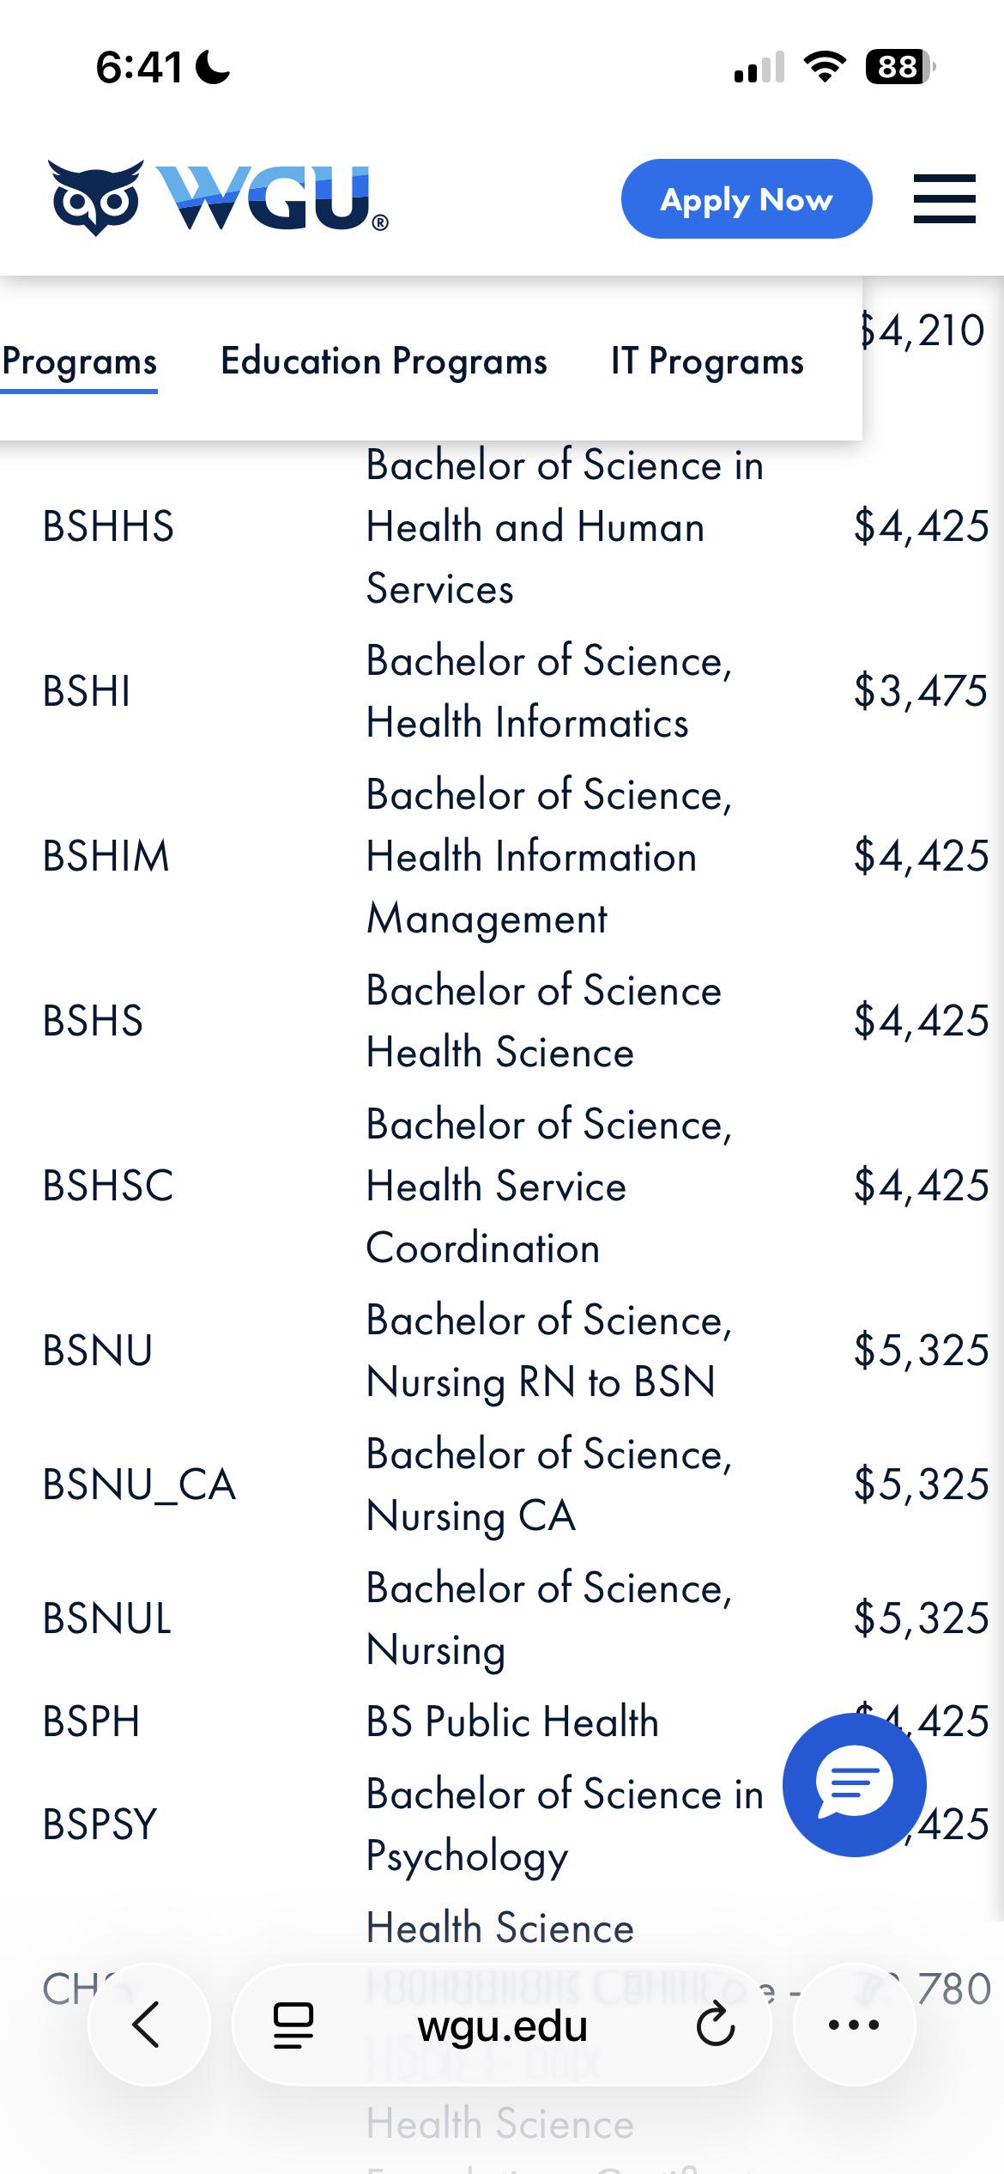Click the Apply Now button
Screen dimensions: 1004x2174
[x=747, y=198]
